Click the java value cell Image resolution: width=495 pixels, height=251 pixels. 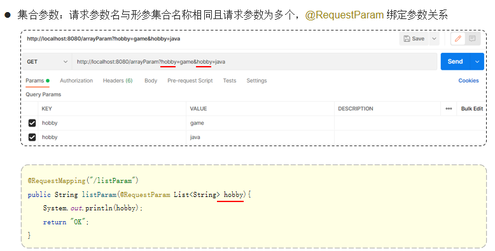click(260, 137)
